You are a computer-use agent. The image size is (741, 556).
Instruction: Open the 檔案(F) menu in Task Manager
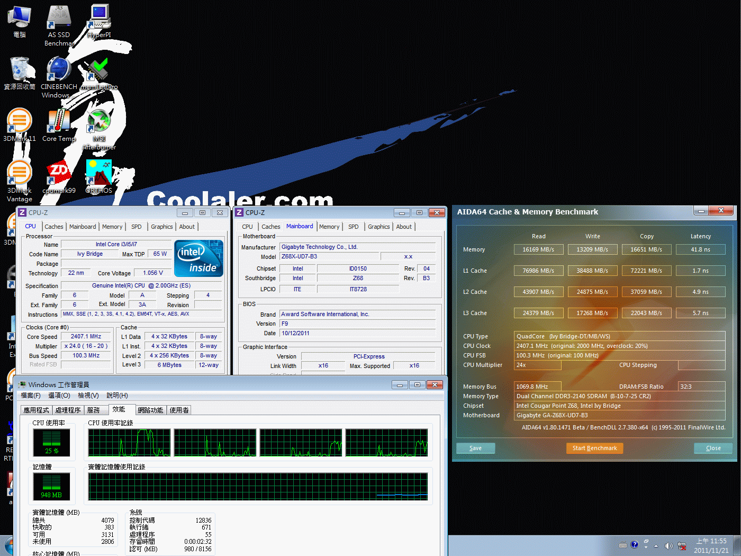(x=31, y=396)
